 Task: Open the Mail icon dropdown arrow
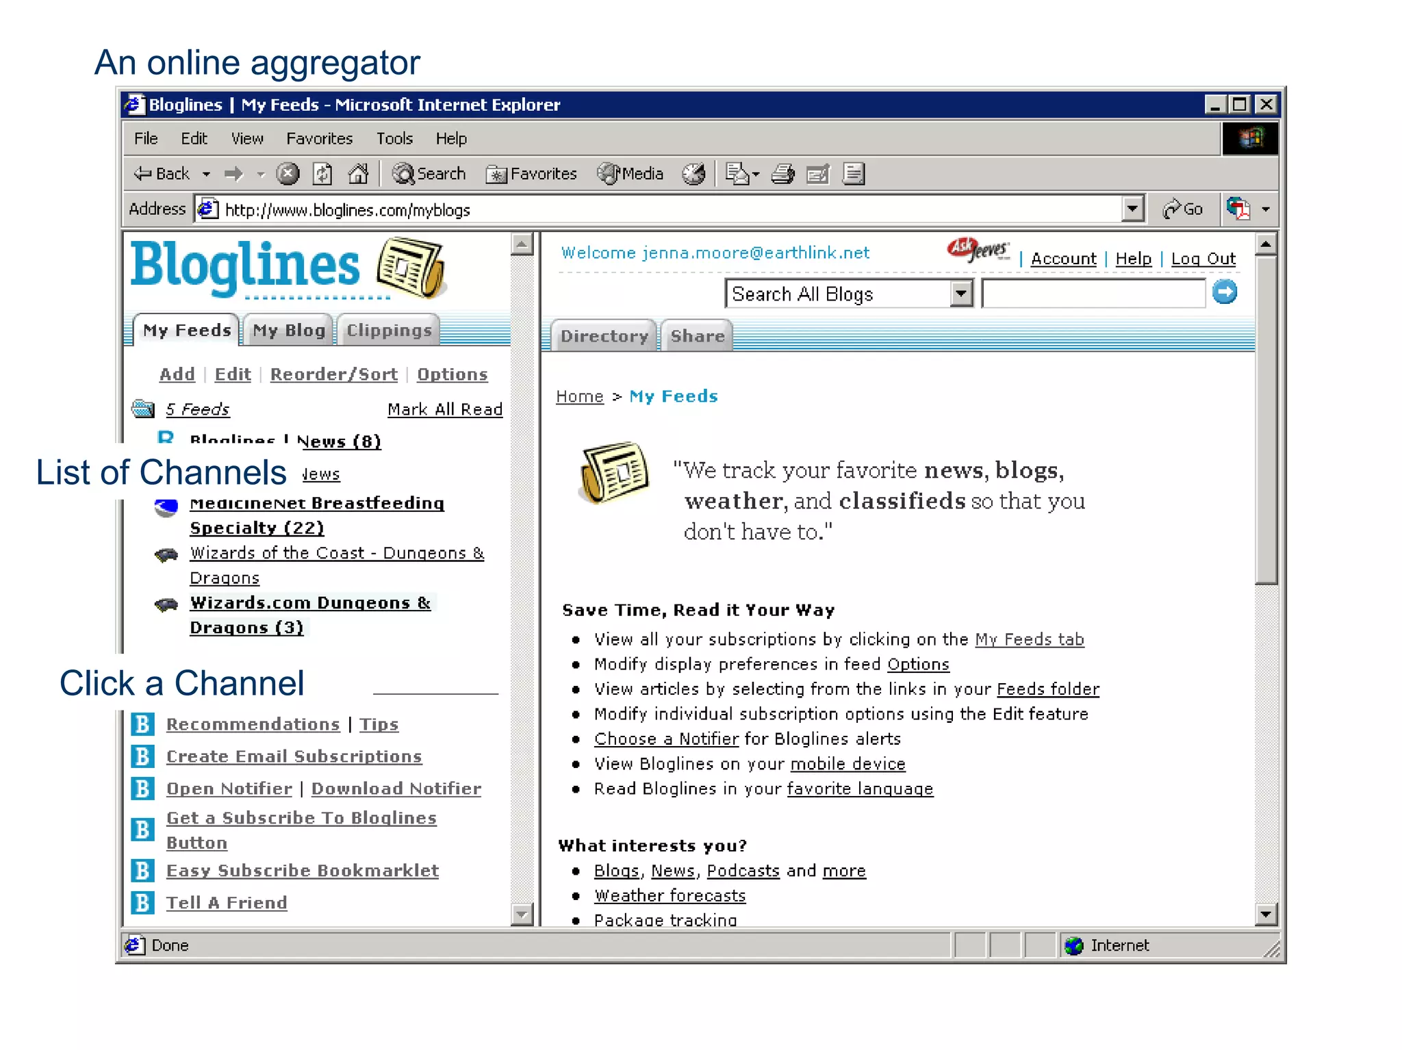click(x=756, y=175)
